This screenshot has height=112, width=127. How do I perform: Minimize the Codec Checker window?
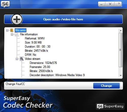tap(102, 4)
